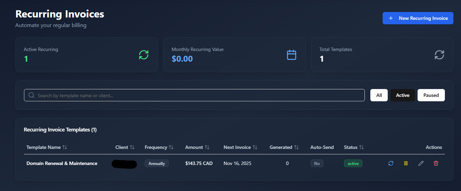
Task: Open Domain Renewal & Maintenance template row
Action: [234, 163]
